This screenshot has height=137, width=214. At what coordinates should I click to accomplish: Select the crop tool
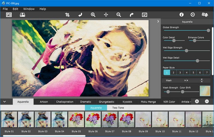click(67, 15)
